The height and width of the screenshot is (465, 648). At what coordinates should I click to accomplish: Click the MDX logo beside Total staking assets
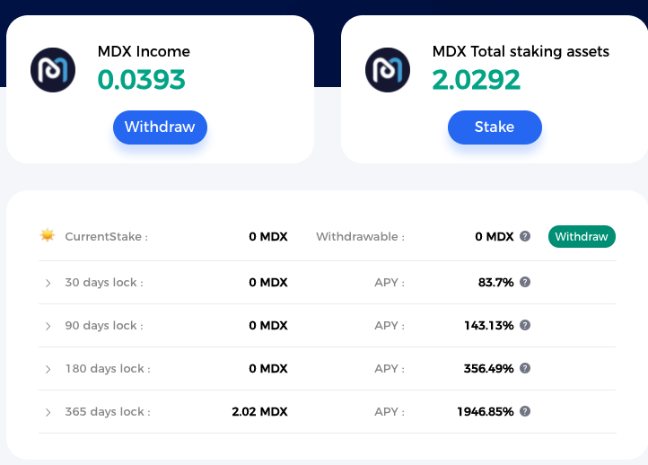click(x=388, y=70)
